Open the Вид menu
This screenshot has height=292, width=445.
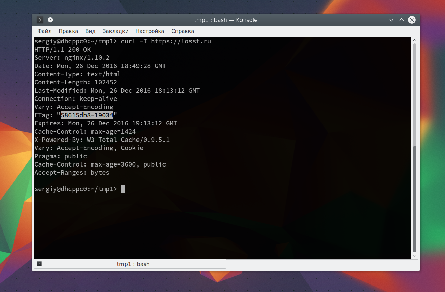pos(90,31)
